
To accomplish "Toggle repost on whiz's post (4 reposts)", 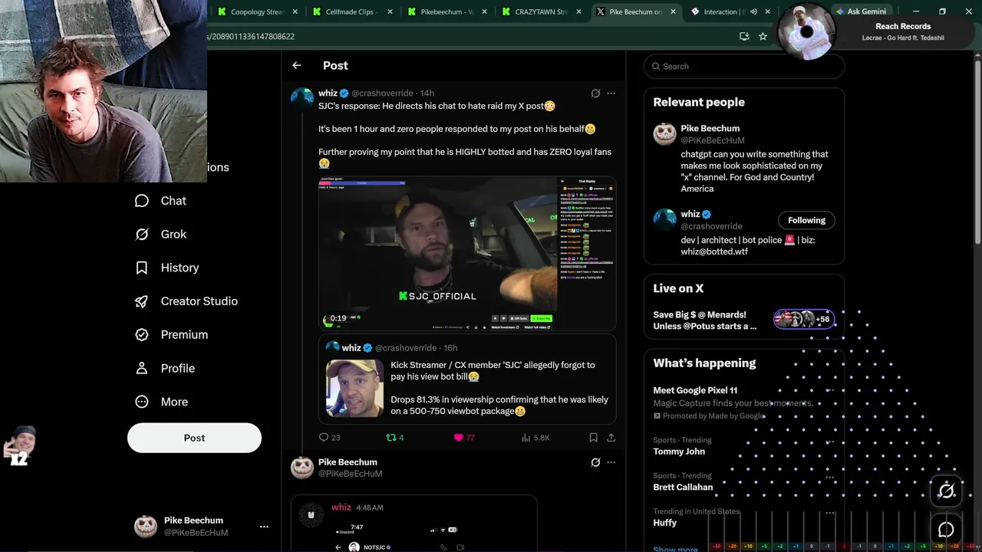I will pyautogui.click(x=394, y=438).
